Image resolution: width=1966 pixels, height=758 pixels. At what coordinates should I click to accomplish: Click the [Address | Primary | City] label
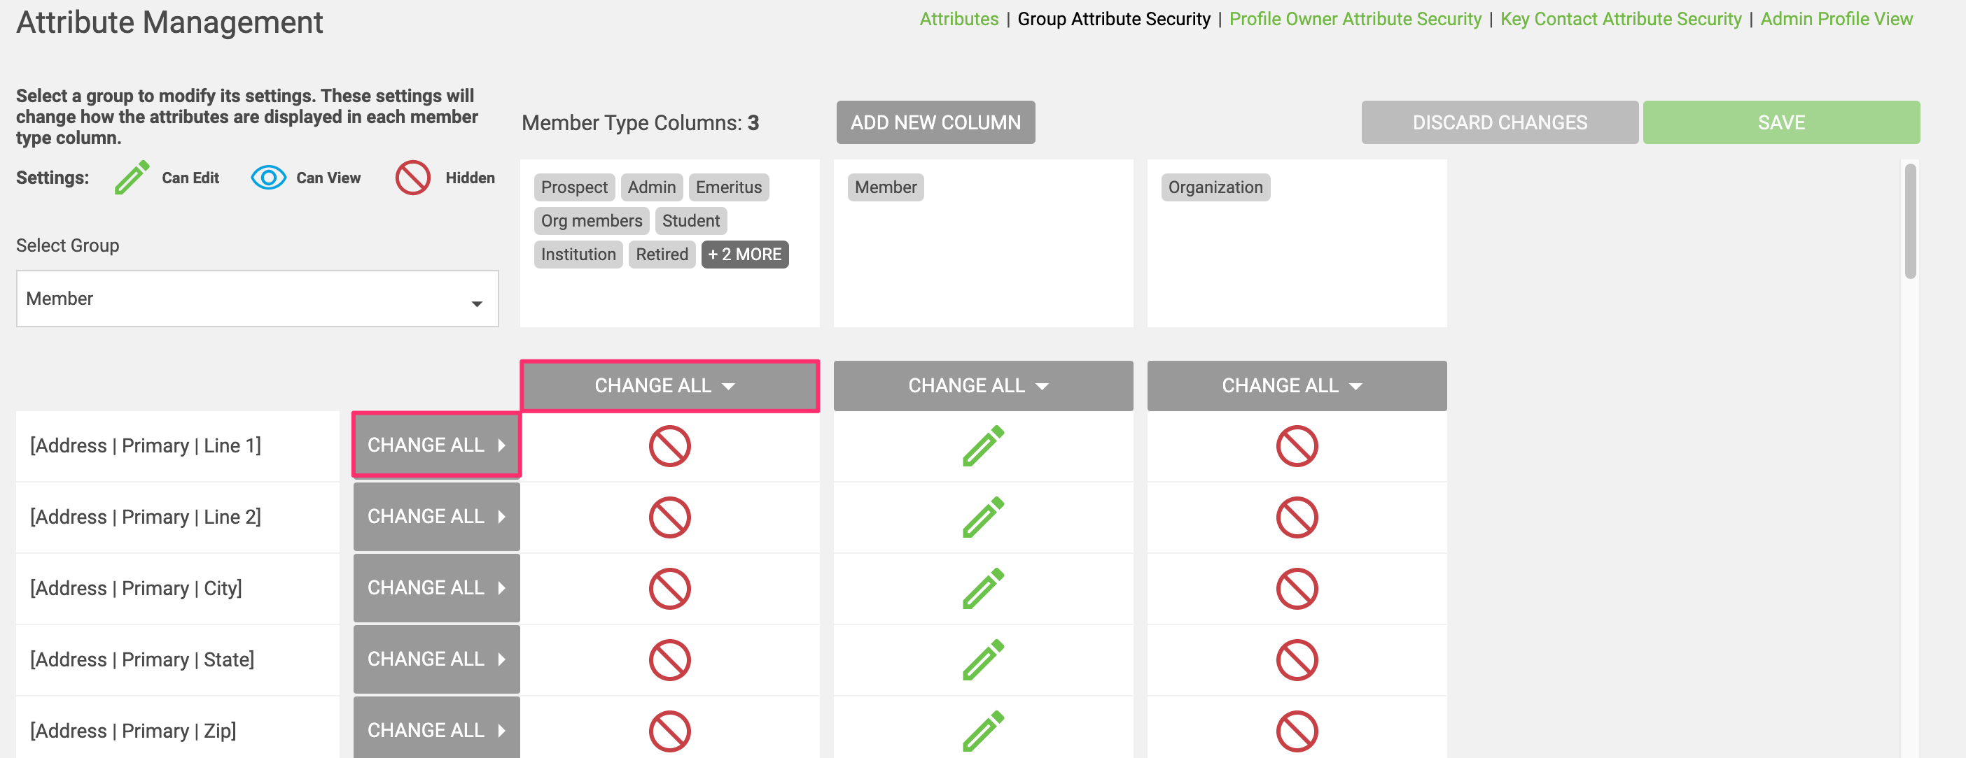tap(136, 589)
